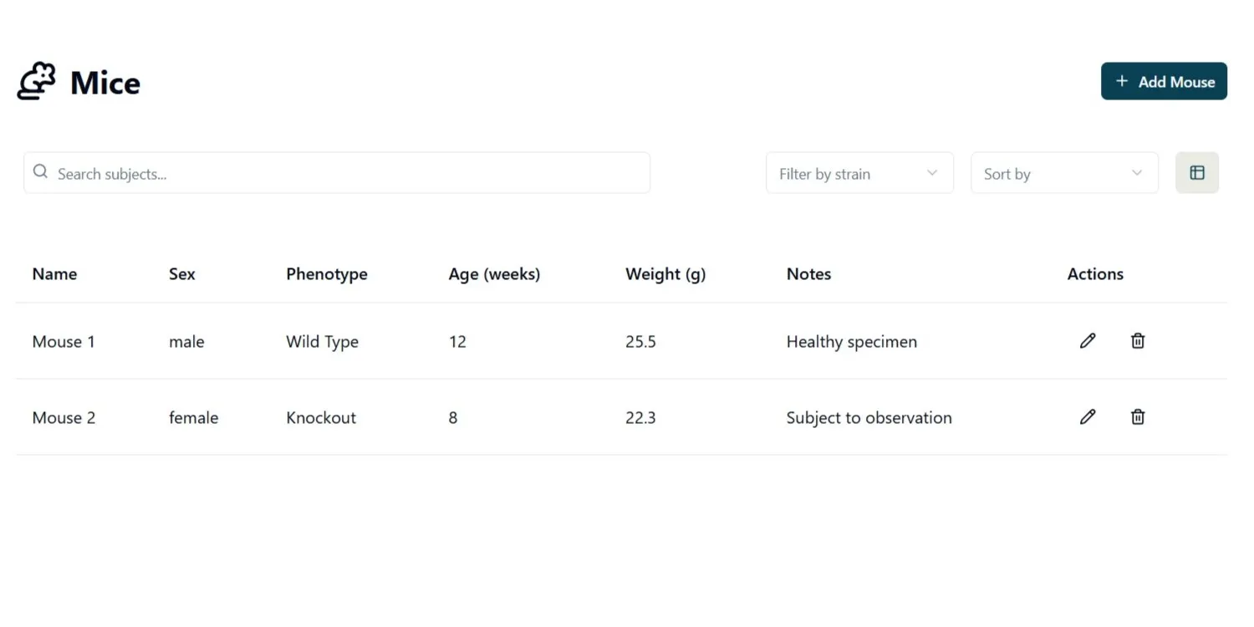Select the Mouse 1 name cell
This screenshot has height=627, width=1254.
coord(64,342)
